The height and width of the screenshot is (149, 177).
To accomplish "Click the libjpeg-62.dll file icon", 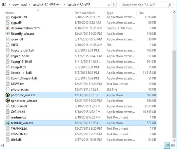I will pos(8,56).
